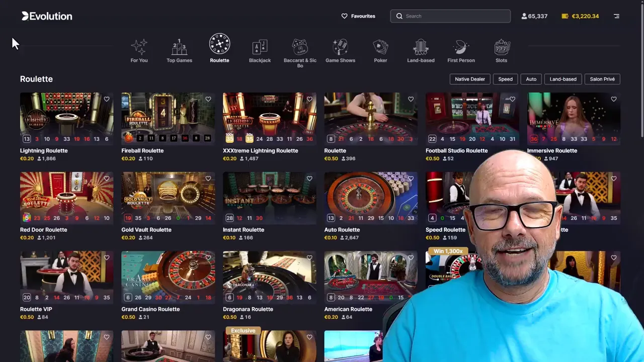Open XXXtreme Lightning Roulette thumbnail
The image size is (644, 362).
coord(270,118)
